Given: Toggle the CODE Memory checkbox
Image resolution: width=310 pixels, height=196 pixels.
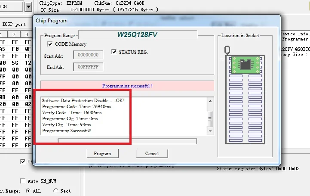Looking at the screenshot, I should click(50, 44).
